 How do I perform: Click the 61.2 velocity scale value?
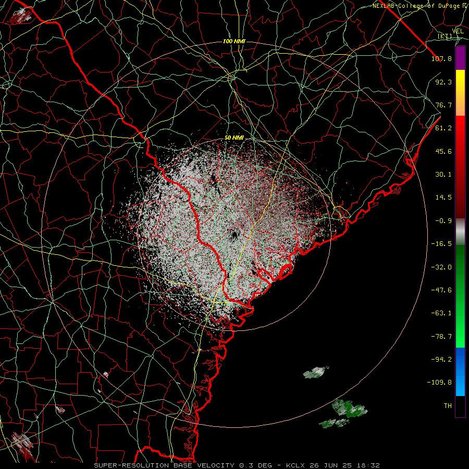click(443, 128)
